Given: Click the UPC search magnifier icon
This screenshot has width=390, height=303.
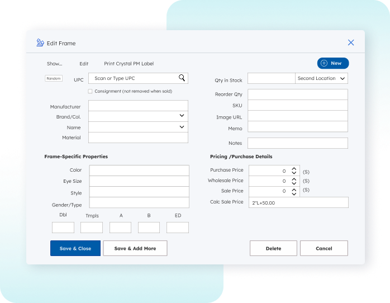Looking at the screenshot, I should coord(182,78).
